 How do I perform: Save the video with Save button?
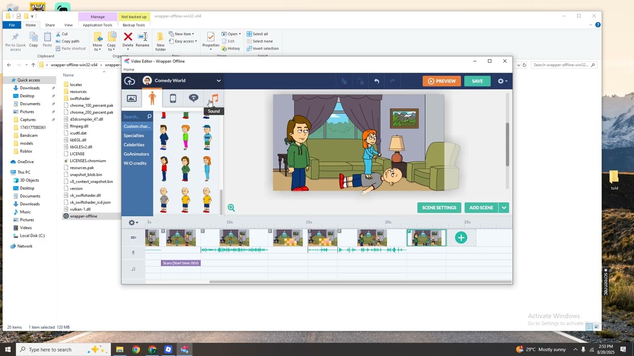pos(477,81)
